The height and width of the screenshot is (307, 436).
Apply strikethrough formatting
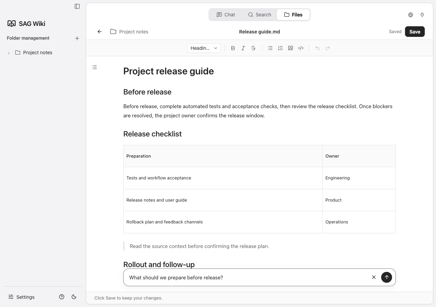(x=253, y=48)
